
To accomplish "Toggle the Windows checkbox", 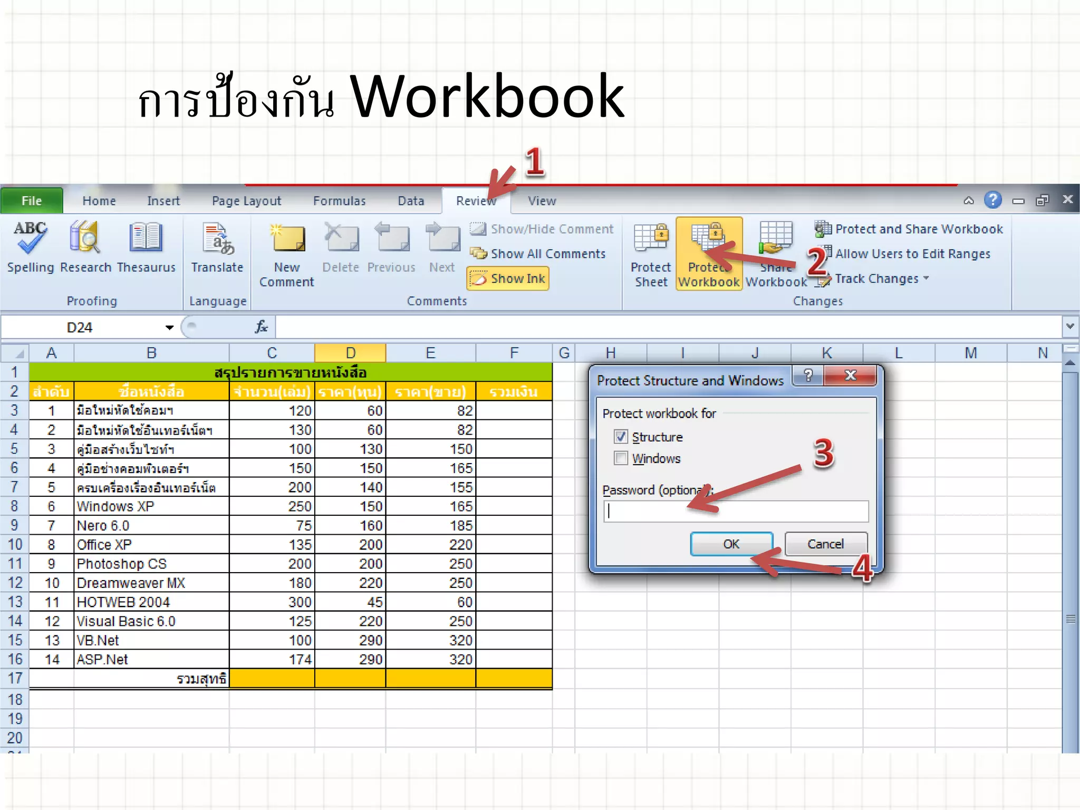I will (x=621, y=458).
